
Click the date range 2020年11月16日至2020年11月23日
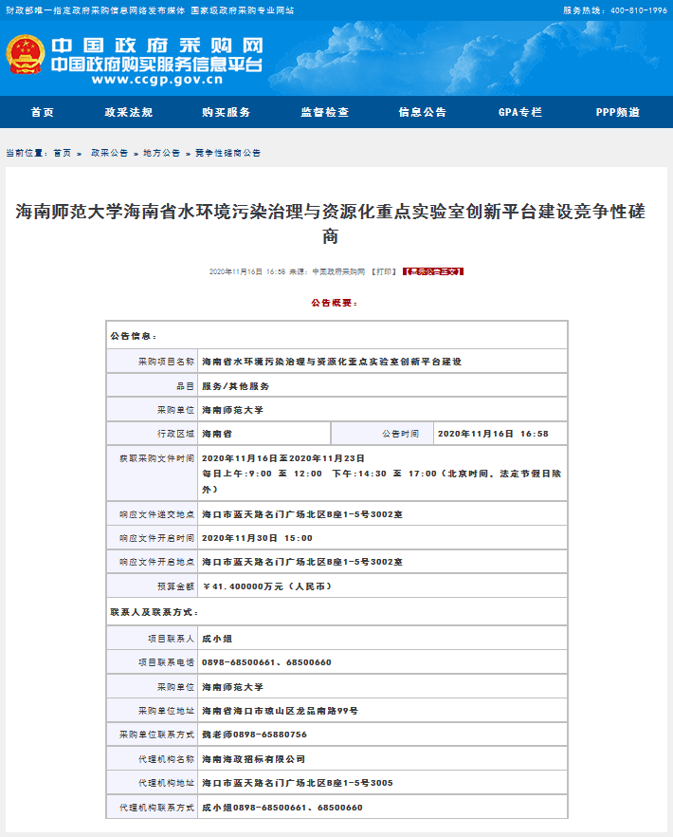283,458
